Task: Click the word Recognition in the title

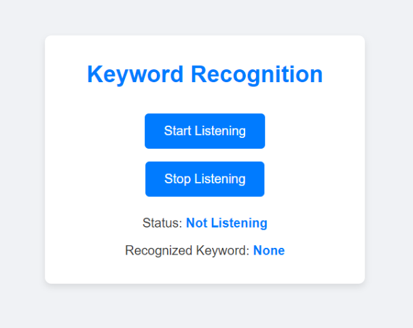Action: [x=257, y=75]
